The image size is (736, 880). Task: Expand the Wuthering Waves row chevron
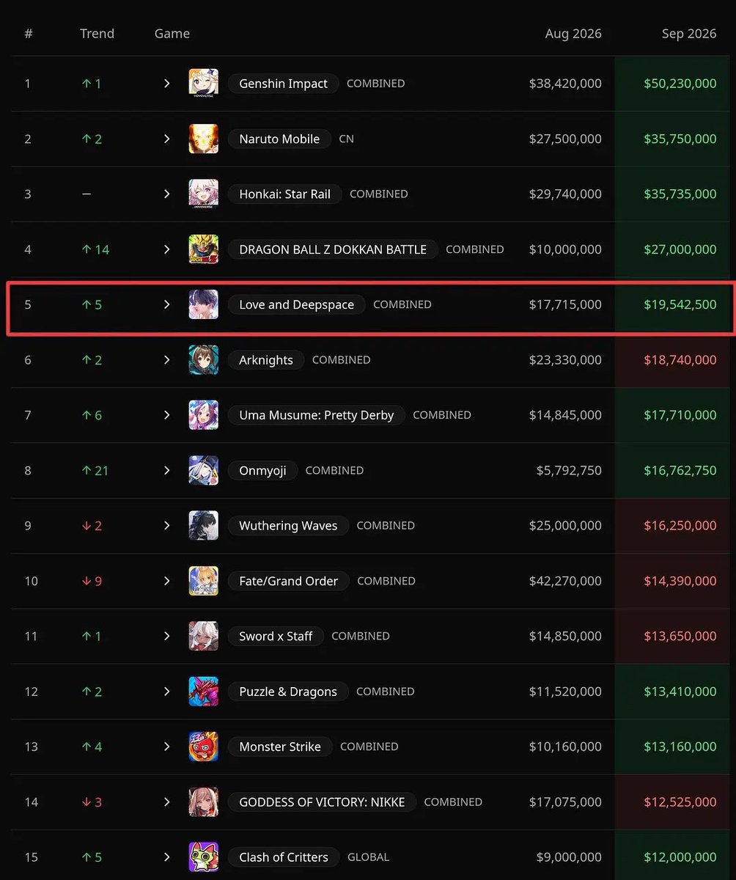166,526
